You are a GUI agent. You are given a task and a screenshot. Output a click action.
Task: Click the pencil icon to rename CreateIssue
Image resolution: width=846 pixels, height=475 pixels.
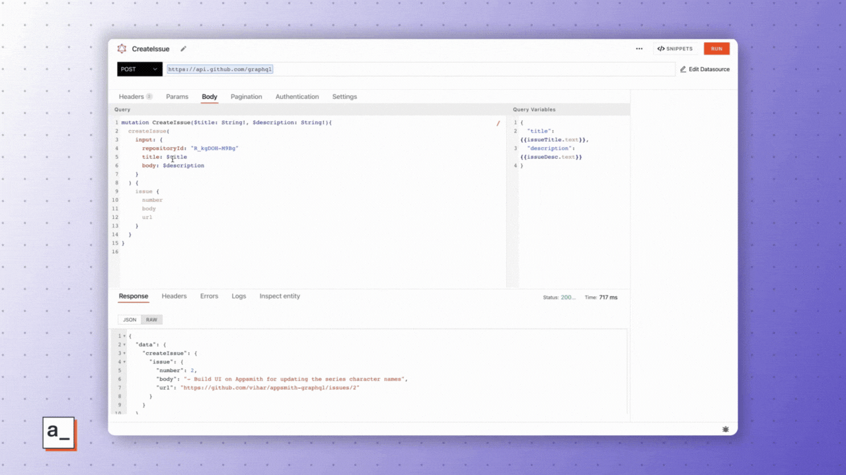tap(183, 49)
